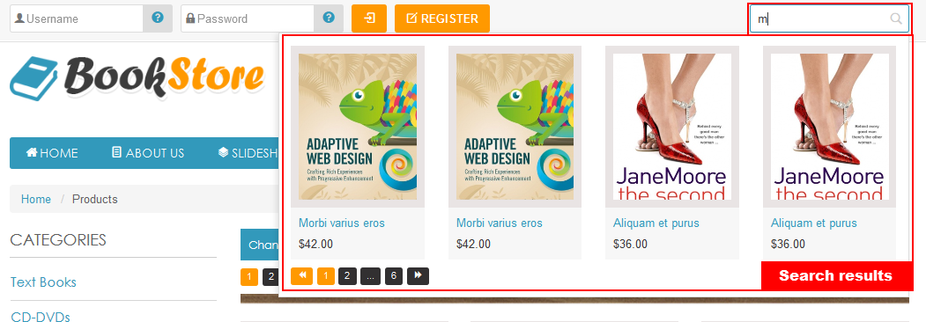
Task: Click the Username help question icon
Action: pyautogui.click(x=157, y=18)
